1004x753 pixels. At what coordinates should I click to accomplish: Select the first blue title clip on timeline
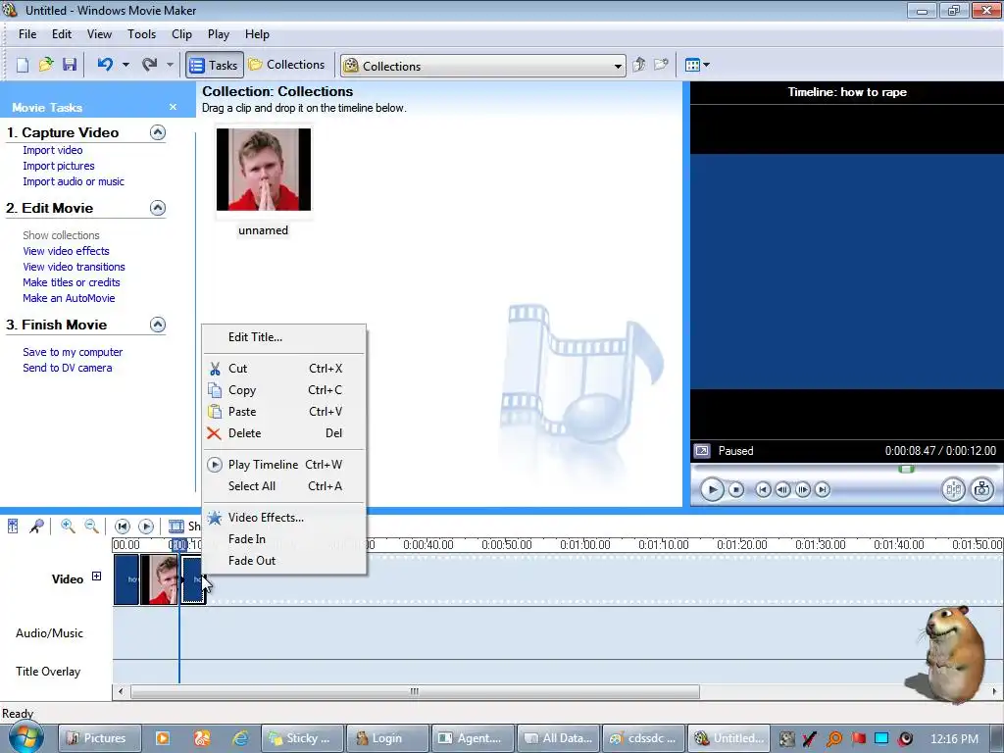[x=126, y=579]
